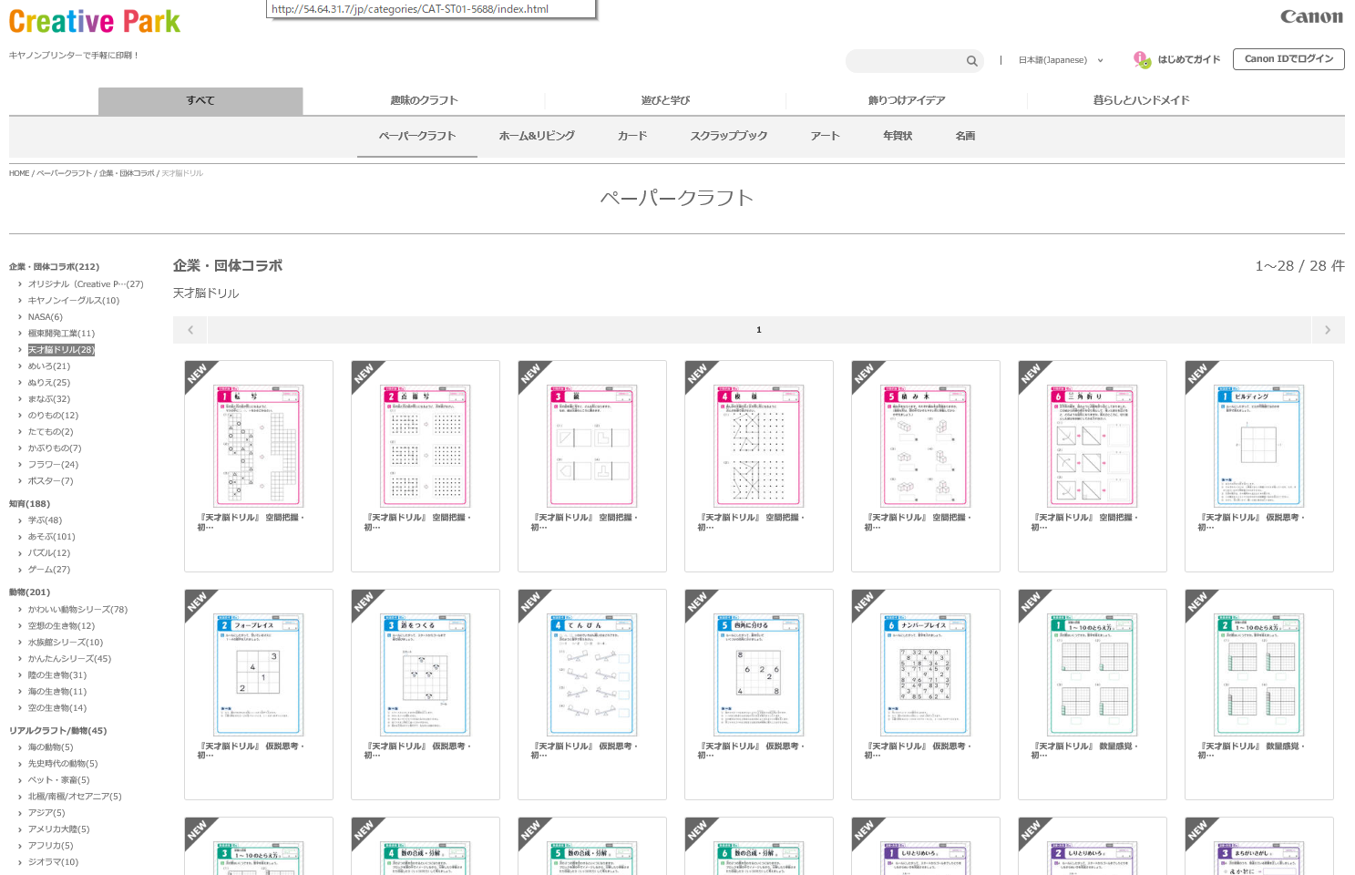
Task: Go to next page arrow in pager
Action: [1328, 330]
